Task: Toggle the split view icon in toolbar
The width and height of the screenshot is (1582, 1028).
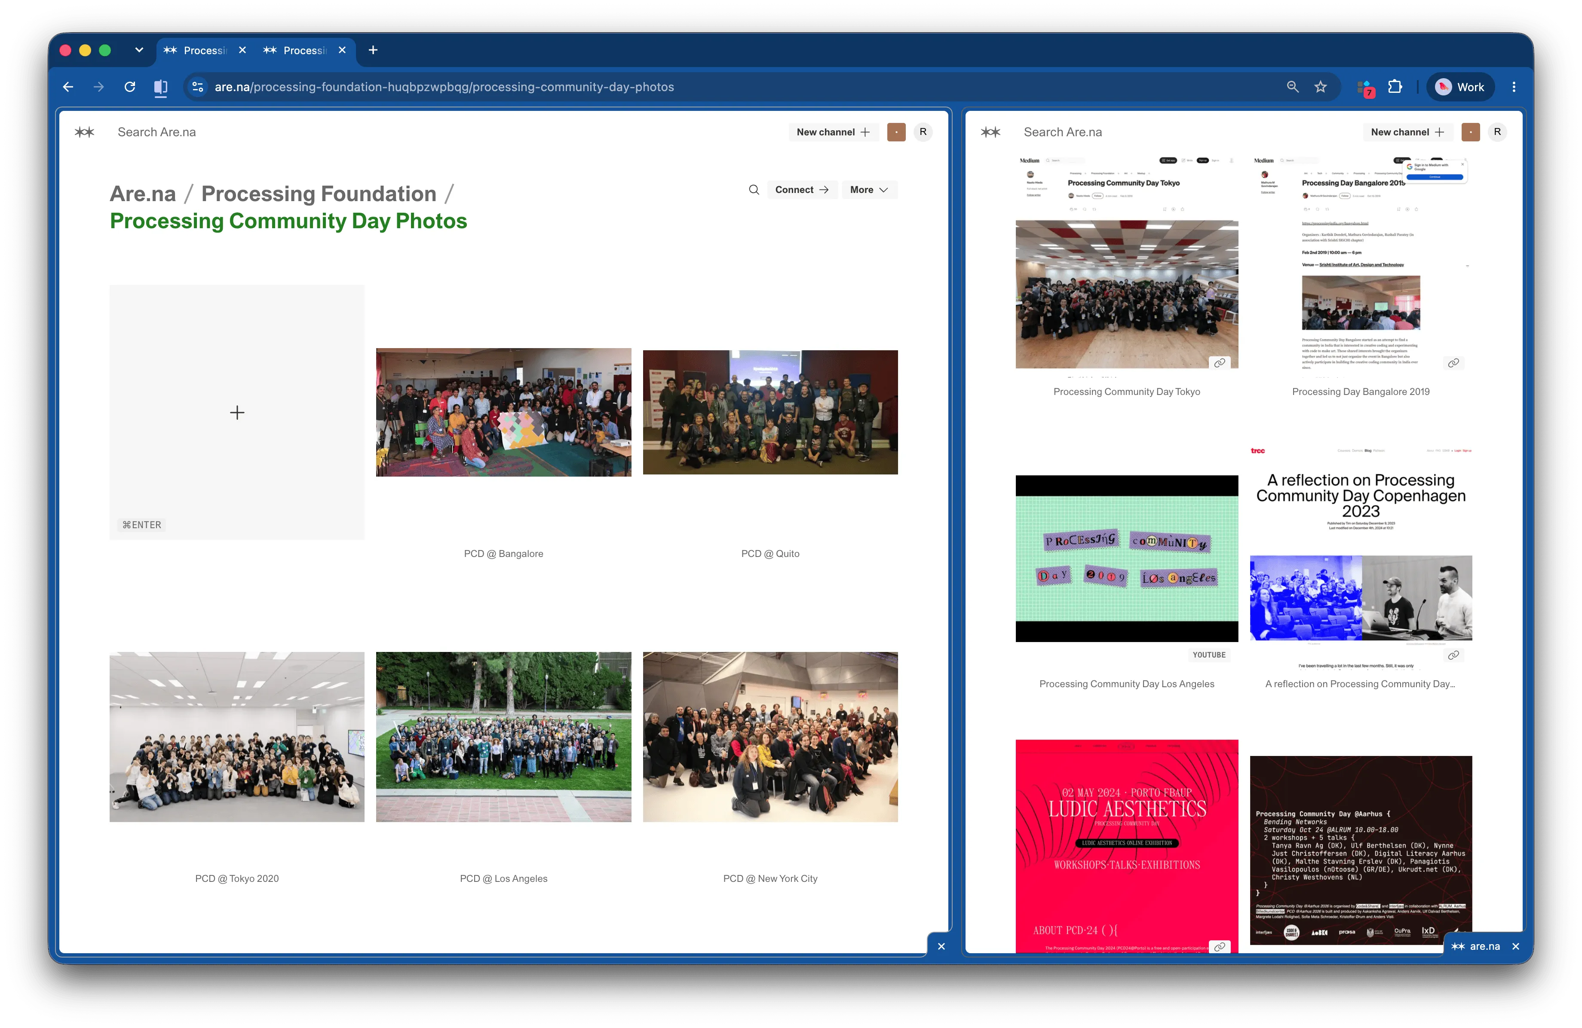Action: tap(161, 87)
